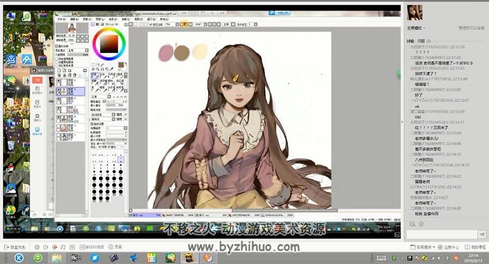
Task: Toggle the color wheel panel icon
Action: tap(92, 24)
